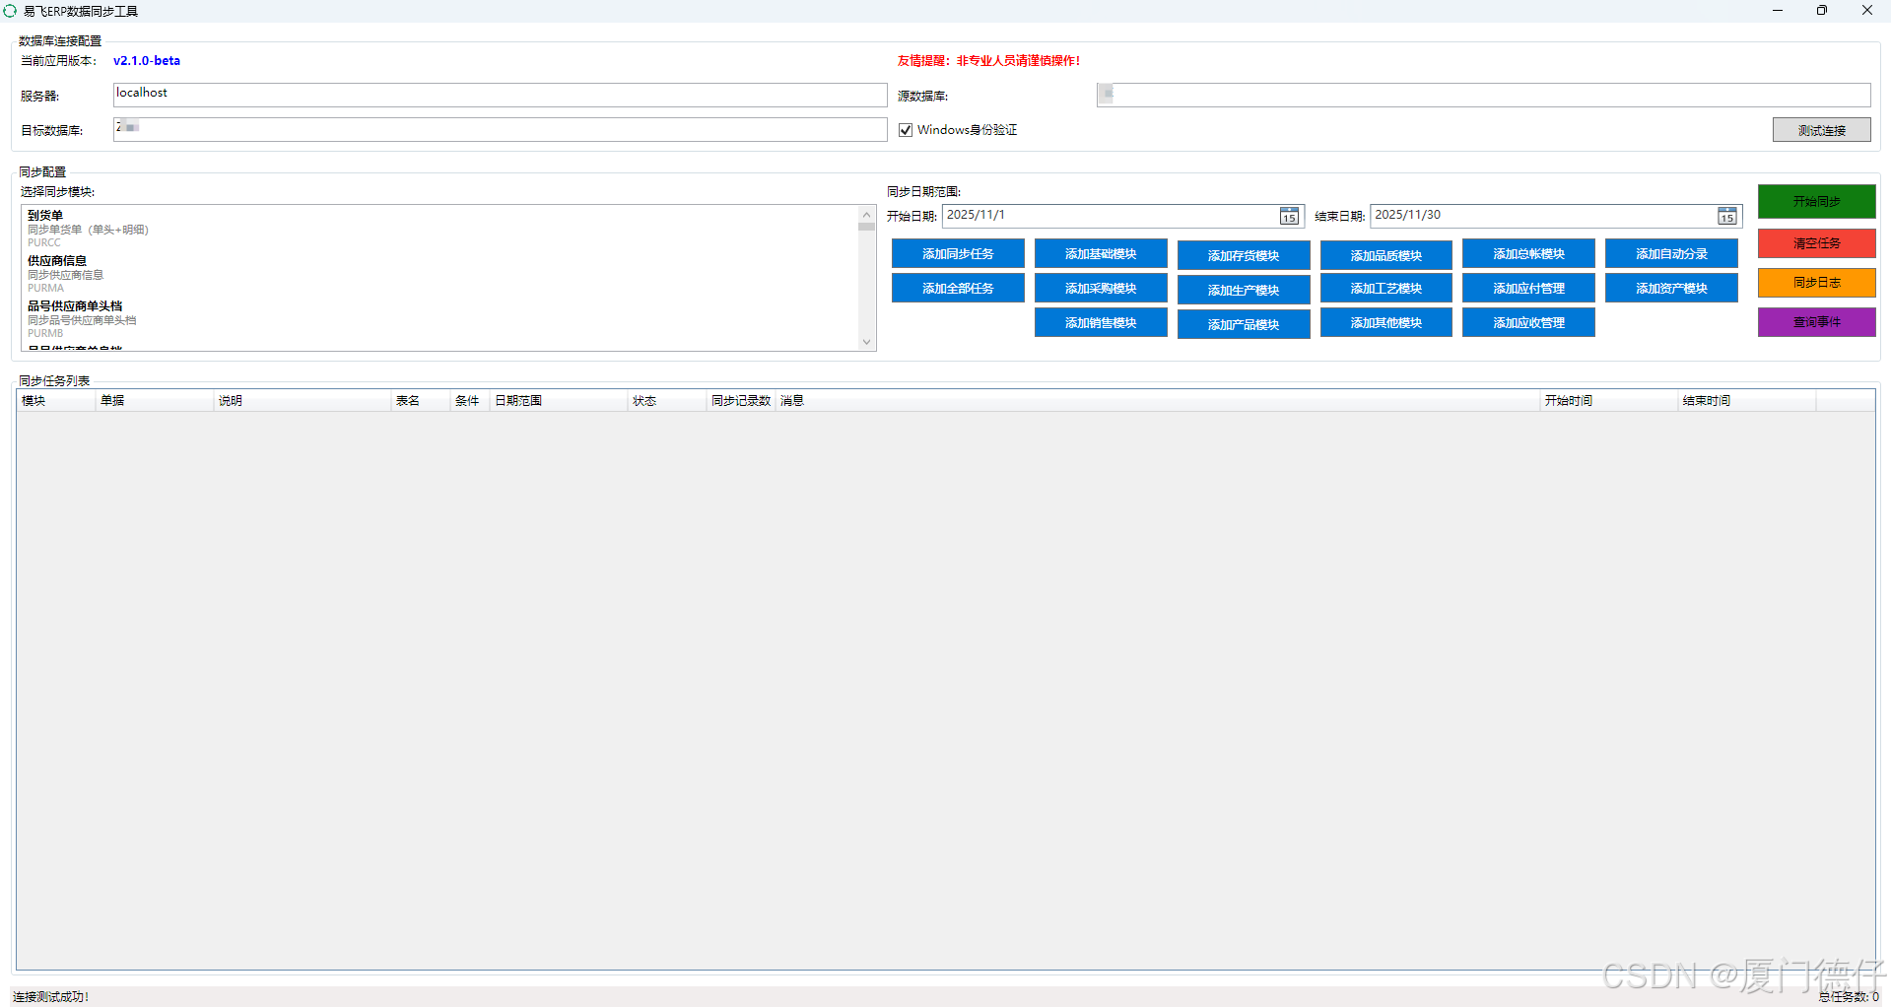The image size is (1891, 1007).
Task: Click module list scroll-down arrow
Action: tap(867, 342)
